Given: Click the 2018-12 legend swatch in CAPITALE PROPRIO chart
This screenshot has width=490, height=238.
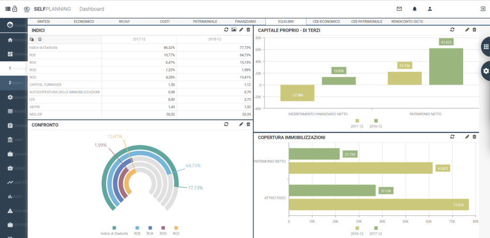Looking at the screenshot, I should [x=376, y=120].
